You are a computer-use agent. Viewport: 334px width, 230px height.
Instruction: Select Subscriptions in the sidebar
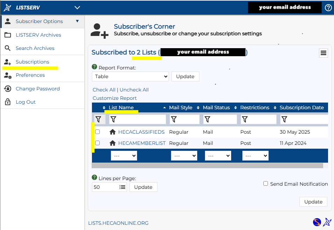click(33, 62)
